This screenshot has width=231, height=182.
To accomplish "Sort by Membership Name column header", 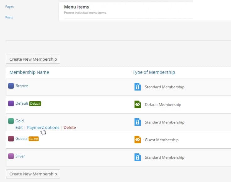I will (29, 72).
